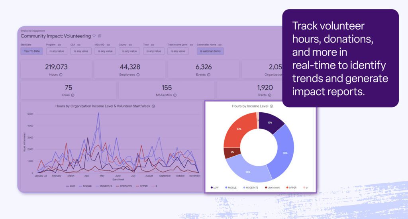Screen dimensions: 408x219
Task: Click the favorite heart icon beside dashboard title
Action: click(x=94, y=36)
